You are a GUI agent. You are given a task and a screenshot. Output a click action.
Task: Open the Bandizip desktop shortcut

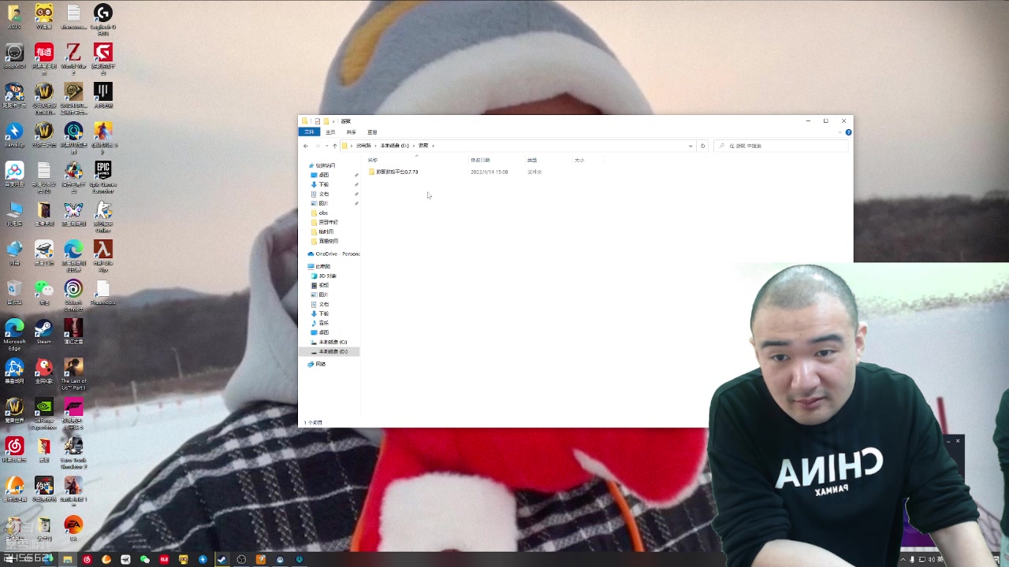pyautogui.click(x=14, y=135)
